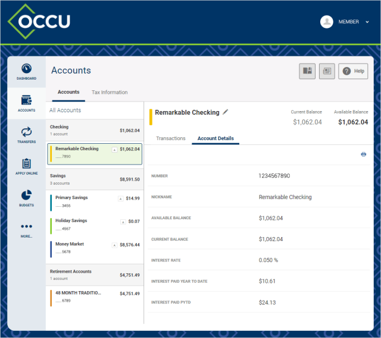
Task: Select the Remarkable Checking account row
Action: tap(95, 154)
